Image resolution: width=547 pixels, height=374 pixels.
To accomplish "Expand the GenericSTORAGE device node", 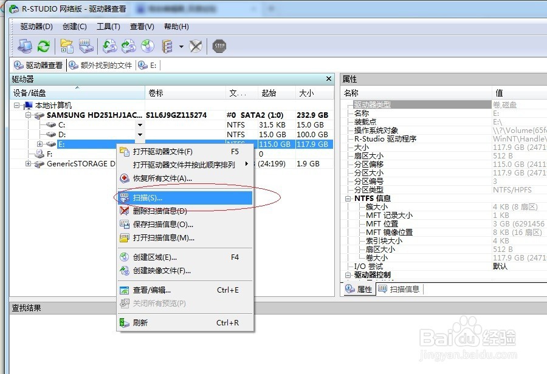I will [28, 163].
